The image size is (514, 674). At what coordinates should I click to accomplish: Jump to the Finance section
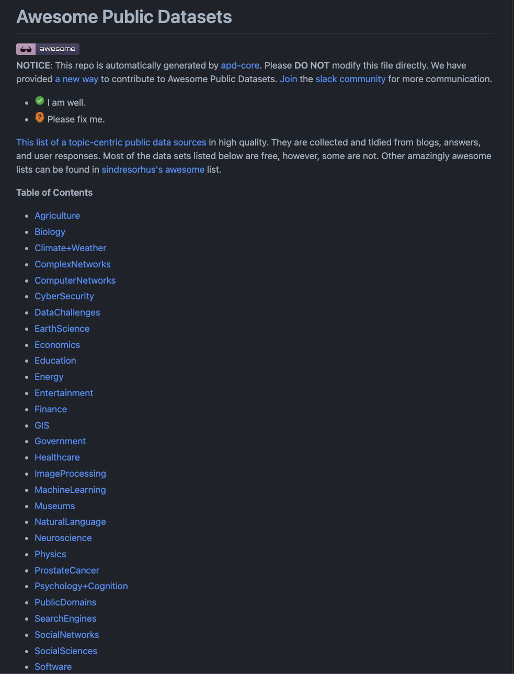(51, 409)
